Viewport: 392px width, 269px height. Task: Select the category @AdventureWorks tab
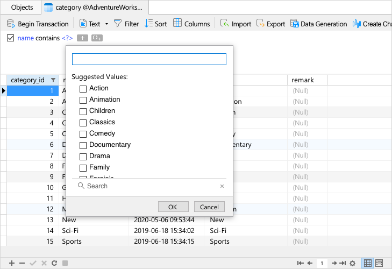click(x=95, y=7)
